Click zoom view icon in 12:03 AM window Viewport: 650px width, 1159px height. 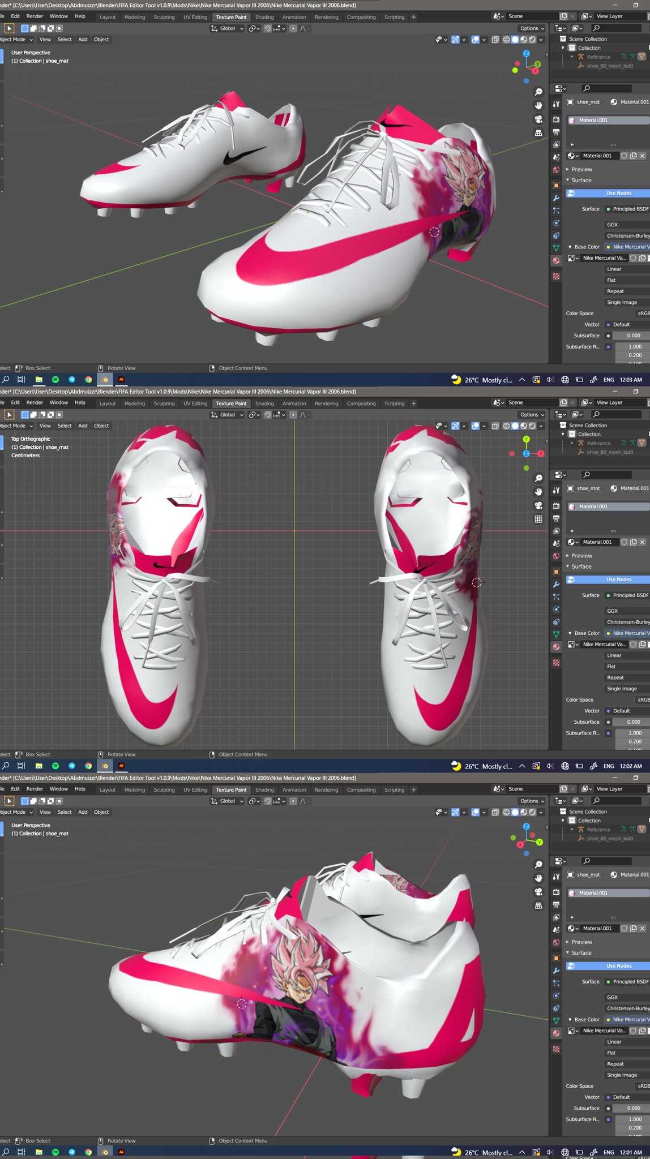pos(538,92)
